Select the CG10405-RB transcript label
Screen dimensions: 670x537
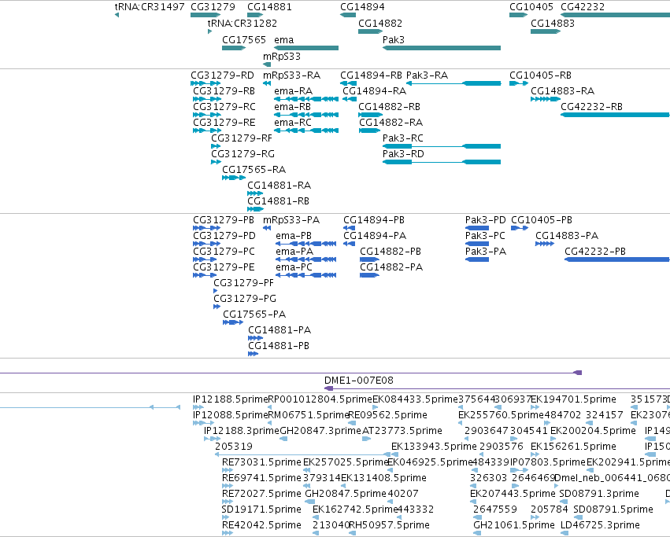pyautogui.click(x=540, y=75)
